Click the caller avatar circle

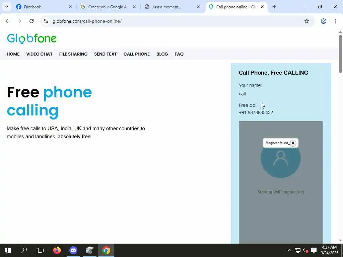[x=281, y=158]
